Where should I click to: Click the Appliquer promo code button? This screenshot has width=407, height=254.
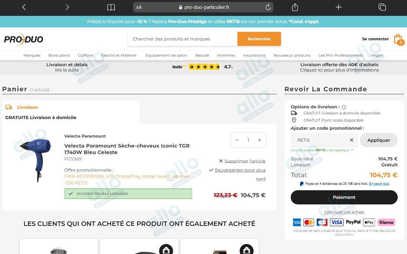point(379,140)
